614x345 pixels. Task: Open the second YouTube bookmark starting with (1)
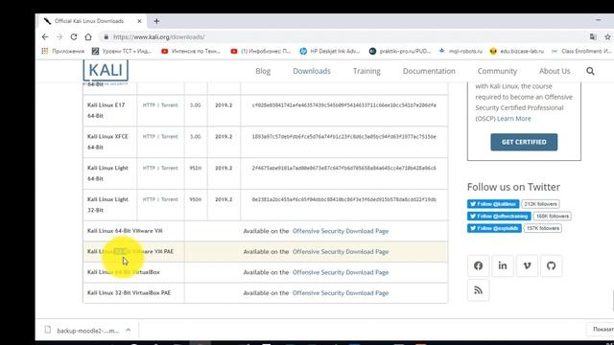click(x=261, y=51)
